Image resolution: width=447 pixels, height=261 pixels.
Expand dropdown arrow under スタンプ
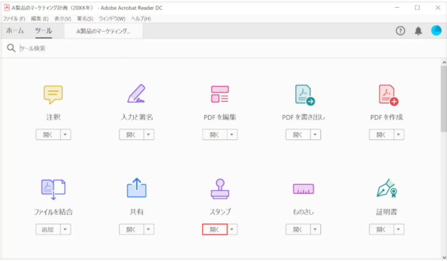click(x=232, y=230)
